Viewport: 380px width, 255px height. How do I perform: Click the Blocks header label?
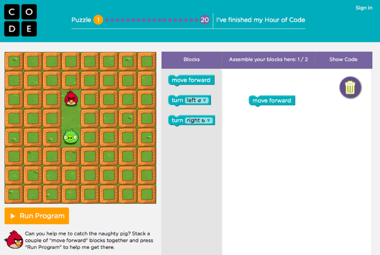tap(191, 59)
